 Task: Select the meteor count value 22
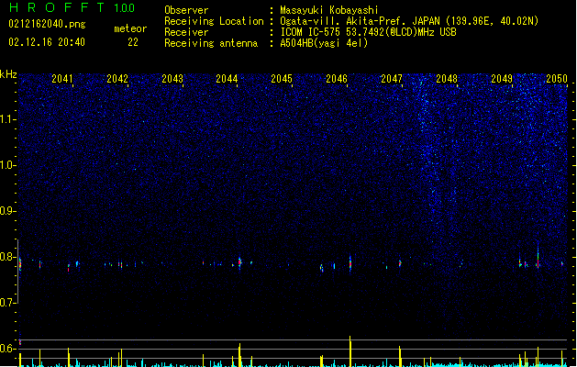133,42
